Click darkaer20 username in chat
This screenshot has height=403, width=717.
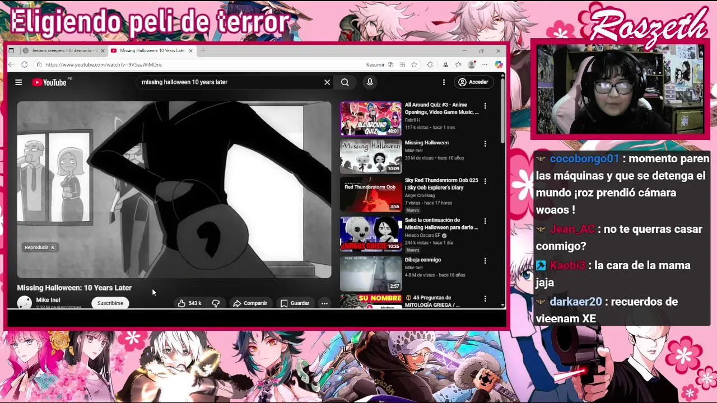576,302
